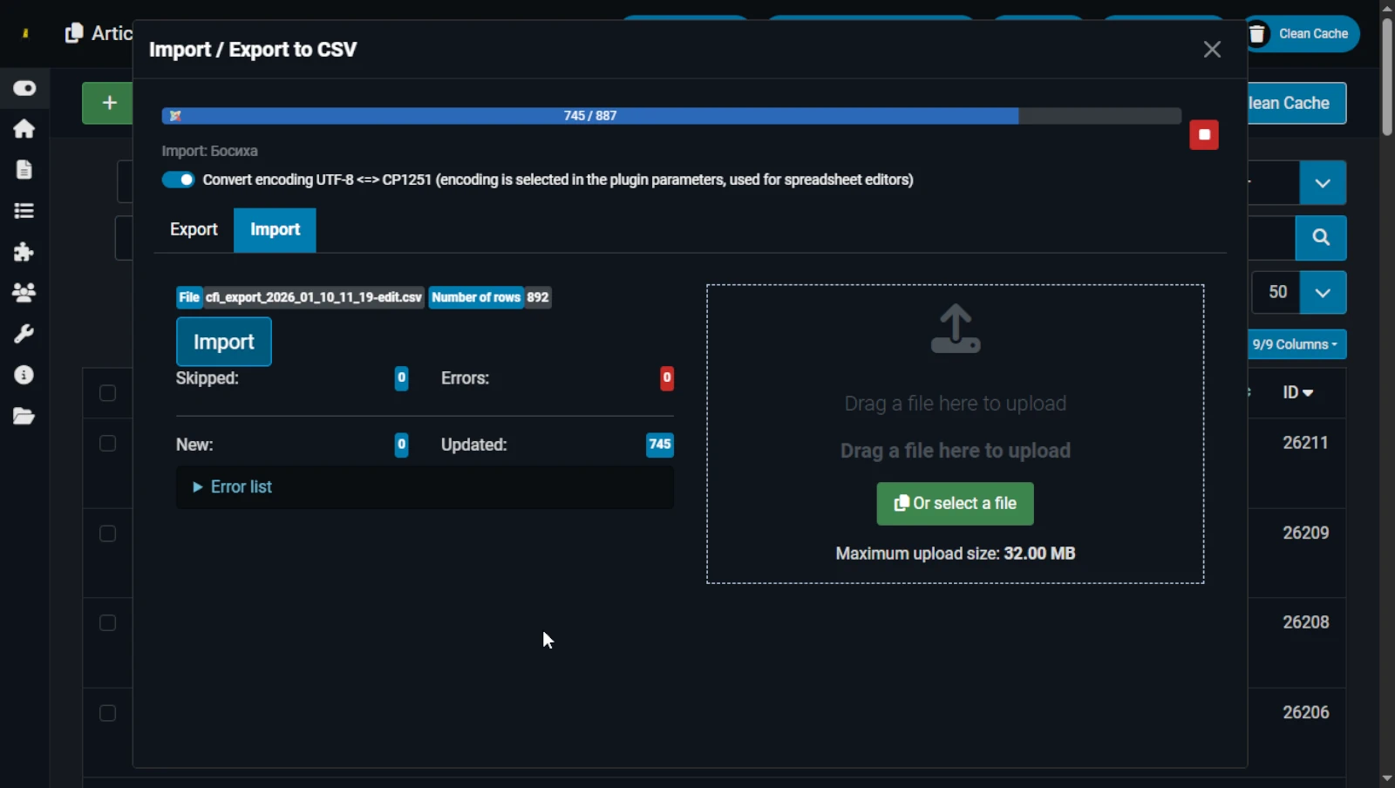Open the 9/9 Columns dropdown
The height and width of the screenshot is (788, 1395).
coord(1296,344)
